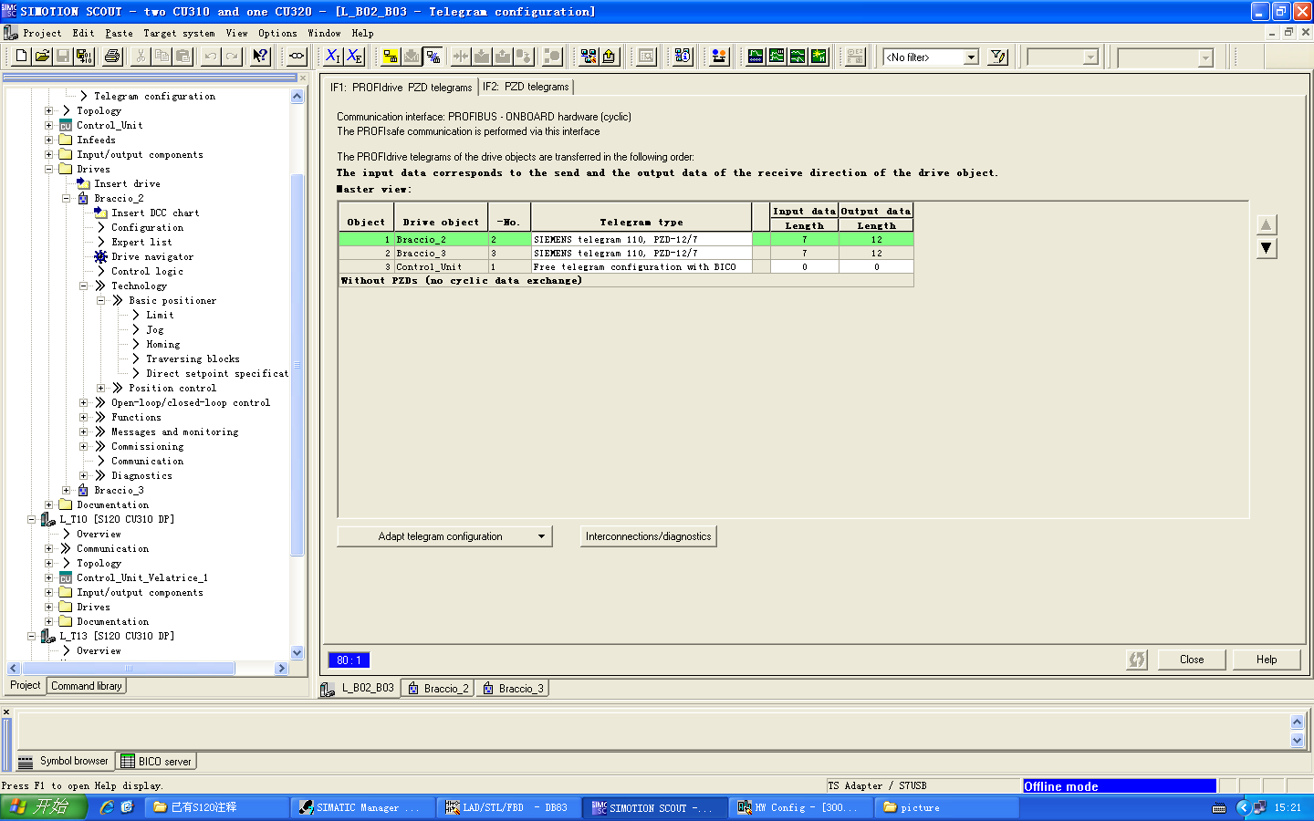Viewport: 1314px width, 821px height.
Task: Click the Insert DCC chart tree icon
Action: [x=100, y=213]
